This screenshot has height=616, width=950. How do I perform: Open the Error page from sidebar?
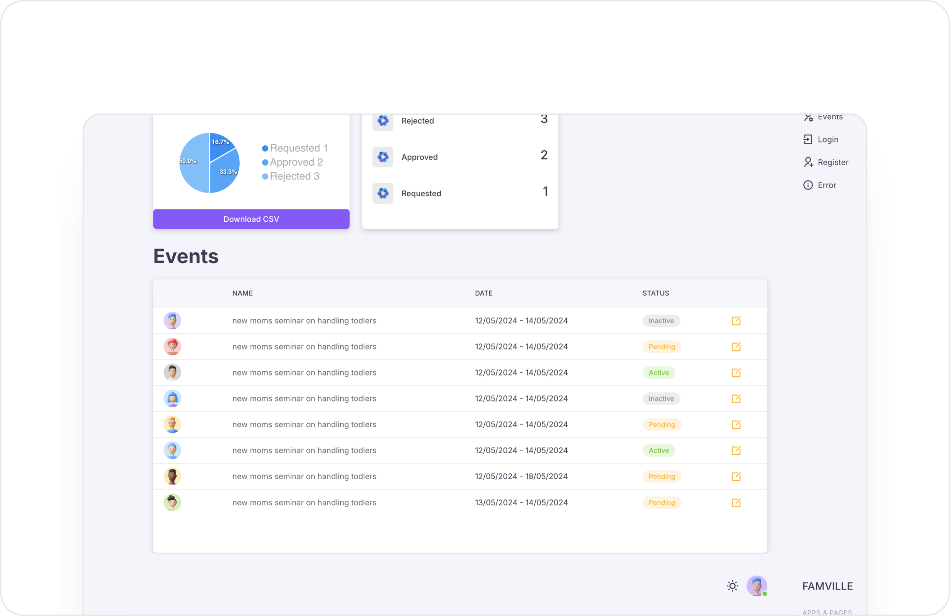827,185
